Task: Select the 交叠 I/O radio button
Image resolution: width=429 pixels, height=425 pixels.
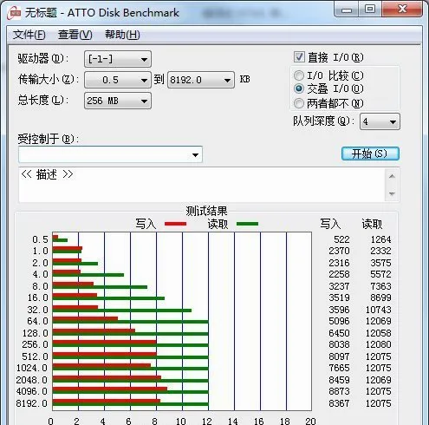Action: tap(299, 88)
